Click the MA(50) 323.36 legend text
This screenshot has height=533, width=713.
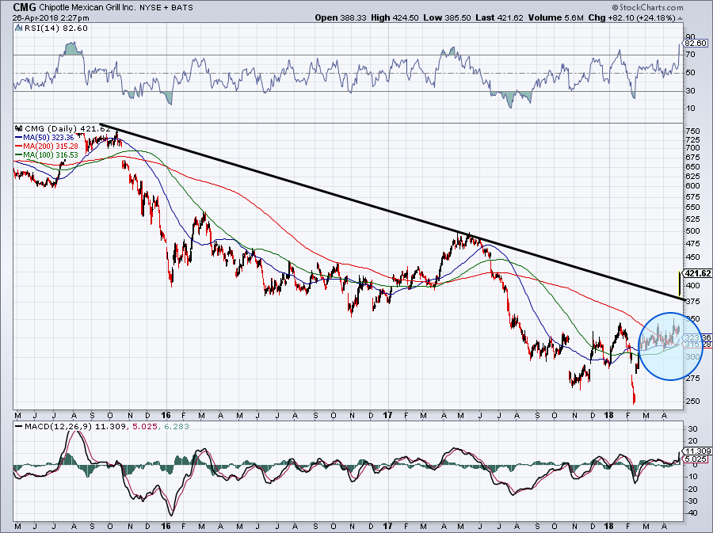[x=48, y=137]
